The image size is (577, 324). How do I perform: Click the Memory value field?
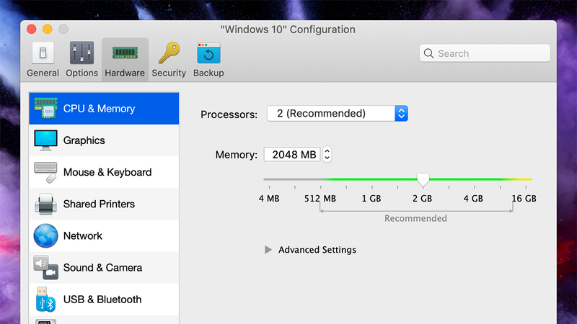click(x=292, y=154)
